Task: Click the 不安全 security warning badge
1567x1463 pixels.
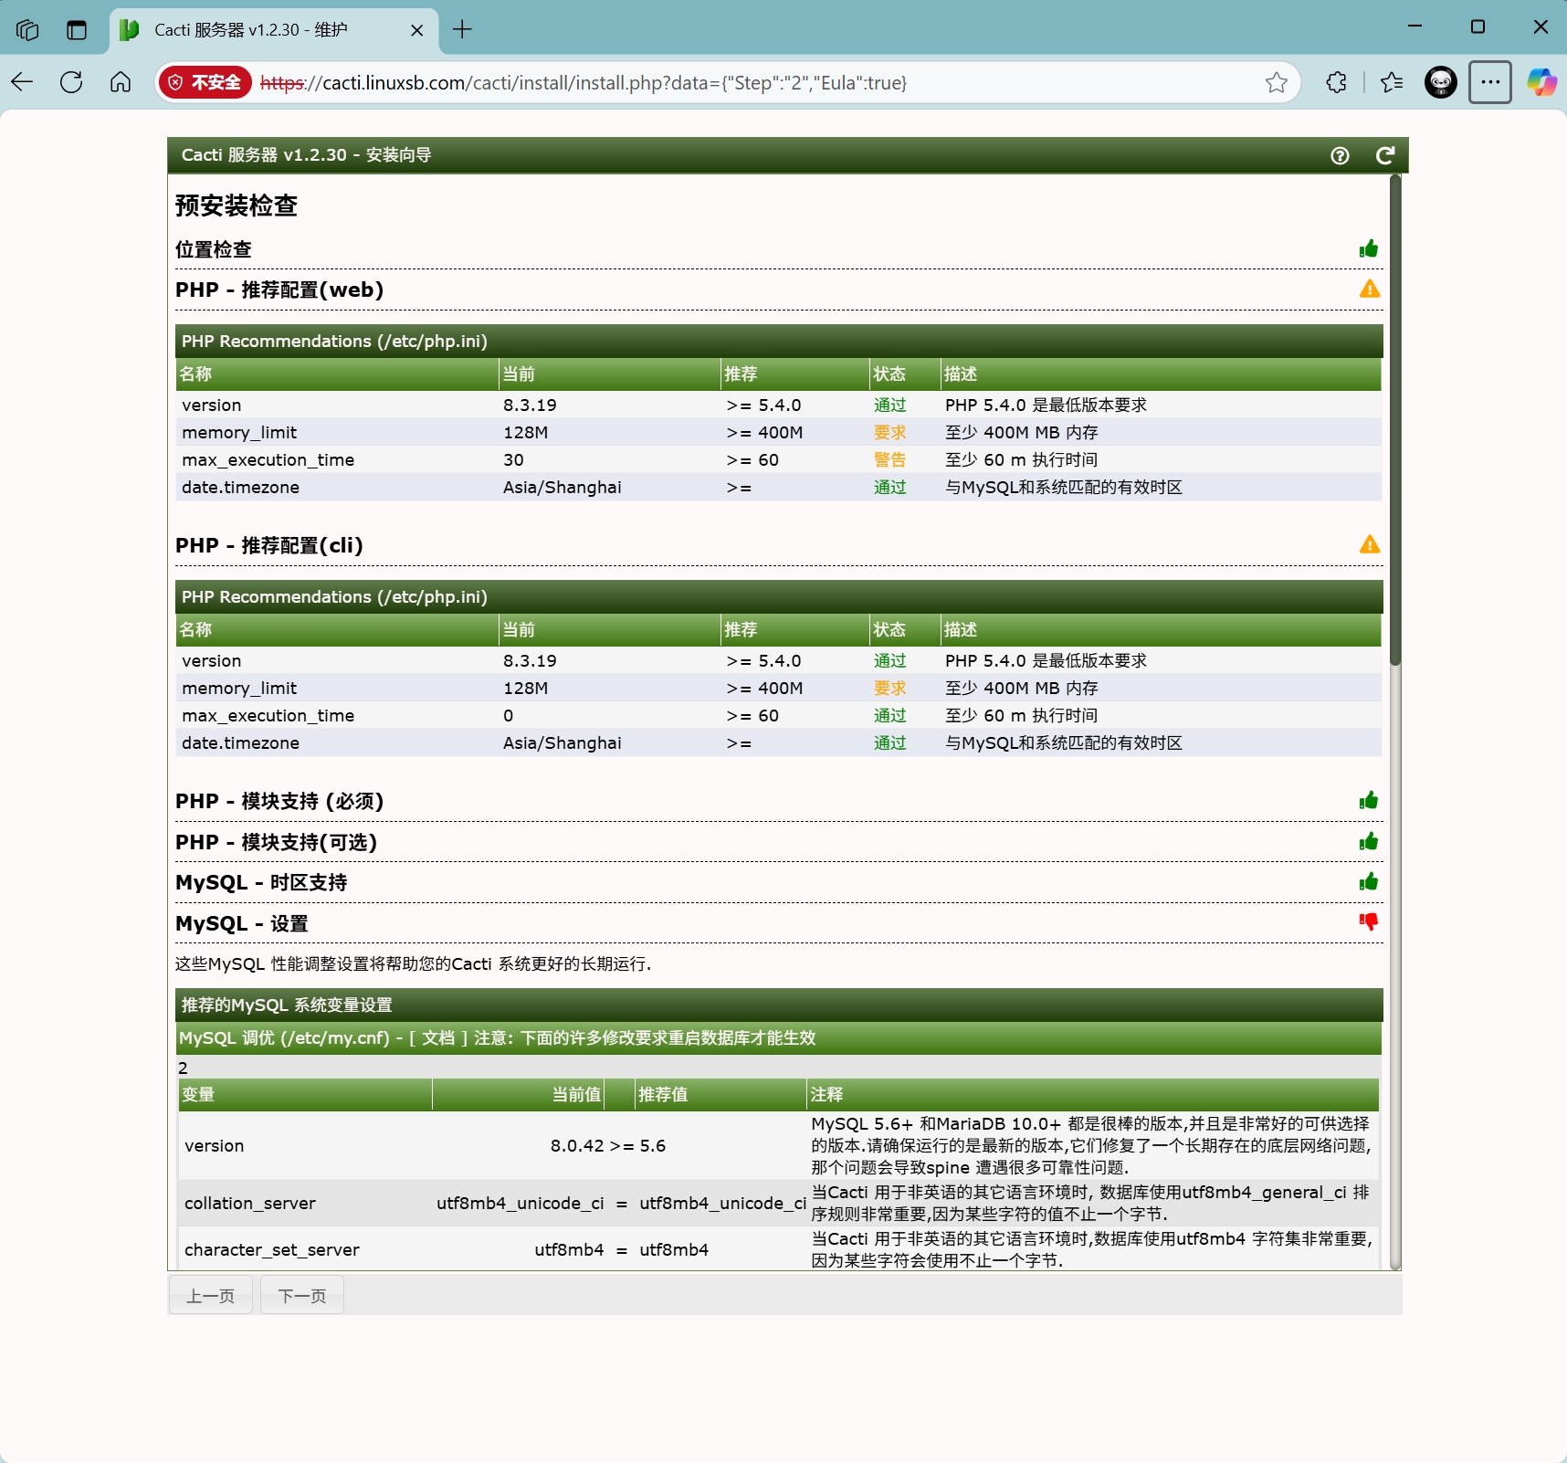Action: click(205, 82)
